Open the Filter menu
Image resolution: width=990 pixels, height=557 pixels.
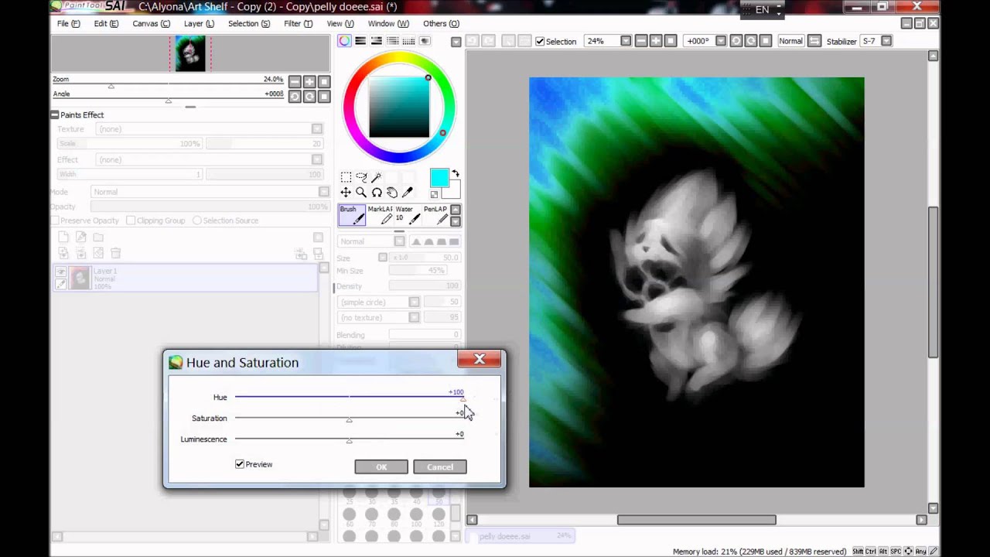pos(298,23)
